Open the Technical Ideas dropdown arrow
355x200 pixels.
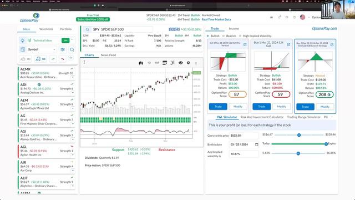tap(72, 39)
